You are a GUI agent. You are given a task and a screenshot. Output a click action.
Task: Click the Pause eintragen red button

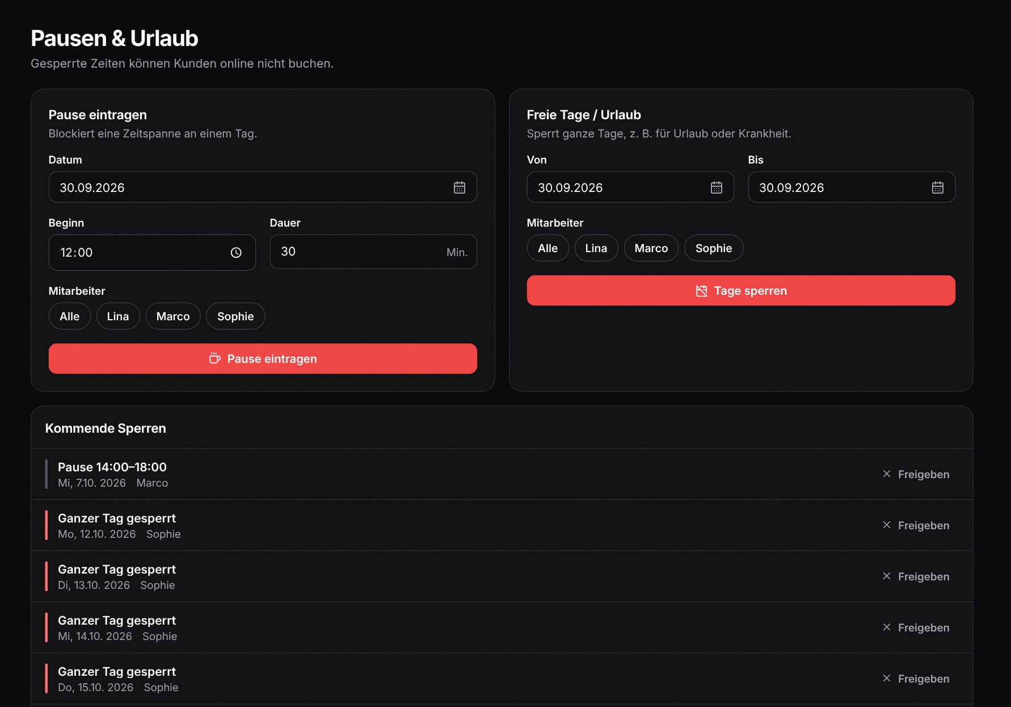(263, 359)
